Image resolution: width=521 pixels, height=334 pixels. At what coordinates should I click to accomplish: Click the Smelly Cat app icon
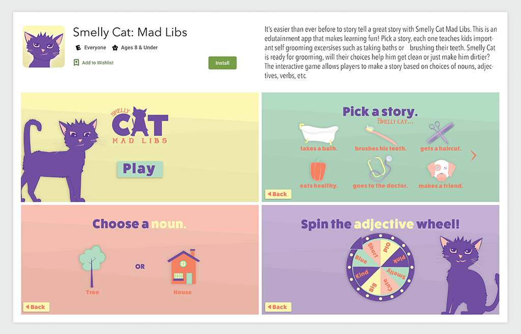point(43,47)
